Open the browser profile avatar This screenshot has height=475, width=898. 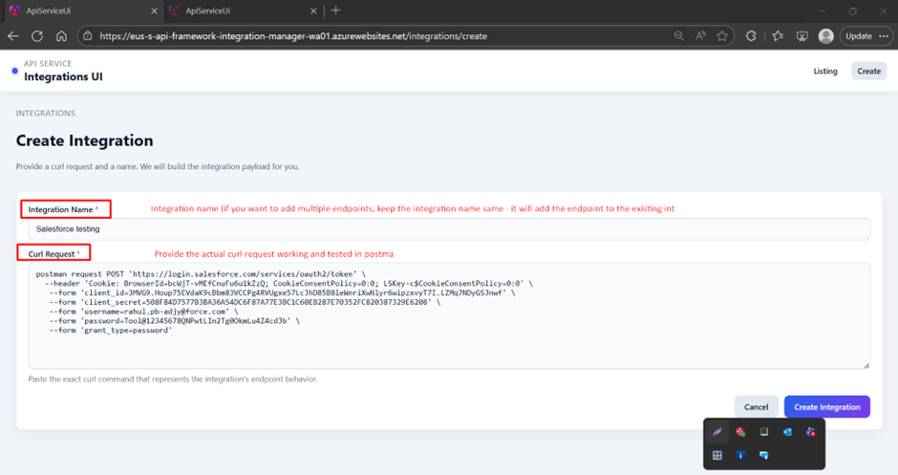point(825,36)
